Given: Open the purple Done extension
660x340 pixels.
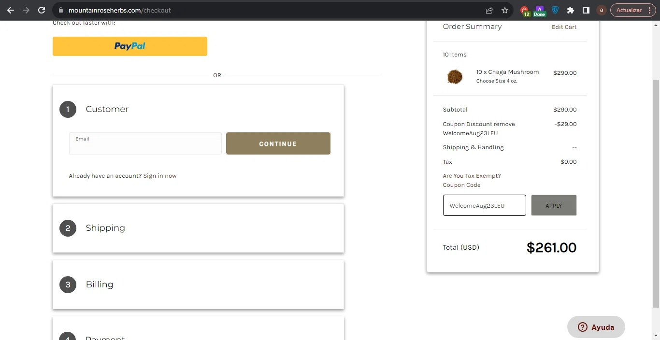Looking at the screenshot, I should click(x=540, y=11).
